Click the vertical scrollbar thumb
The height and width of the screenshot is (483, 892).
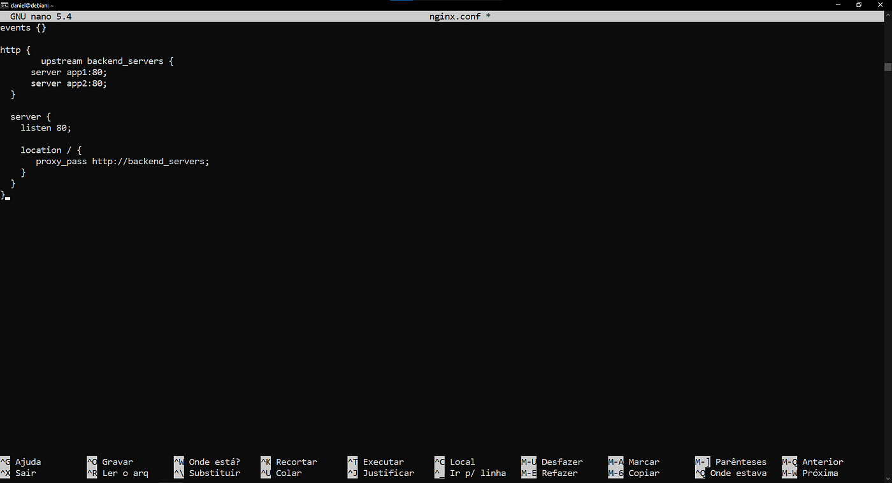point(888,67)
